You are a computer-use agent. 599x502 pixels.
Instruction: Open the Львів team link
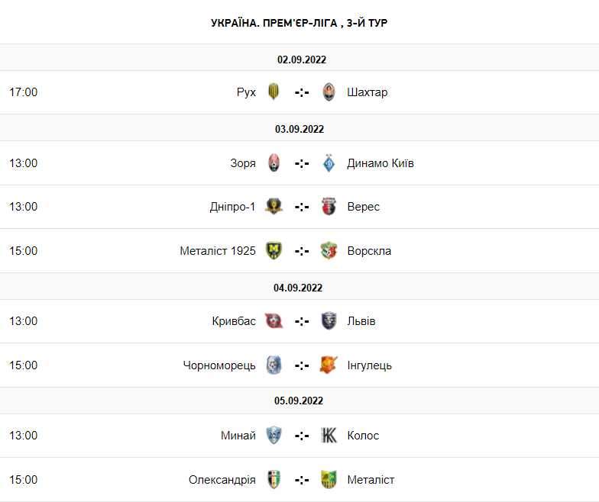(x=361, y=321)
